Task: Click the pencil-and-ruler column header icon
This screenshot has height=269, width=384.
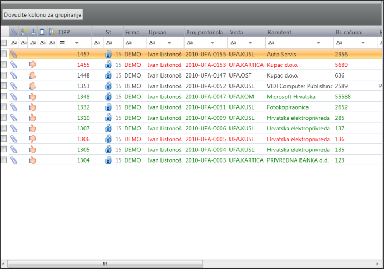Action: (x=51, y=32)
